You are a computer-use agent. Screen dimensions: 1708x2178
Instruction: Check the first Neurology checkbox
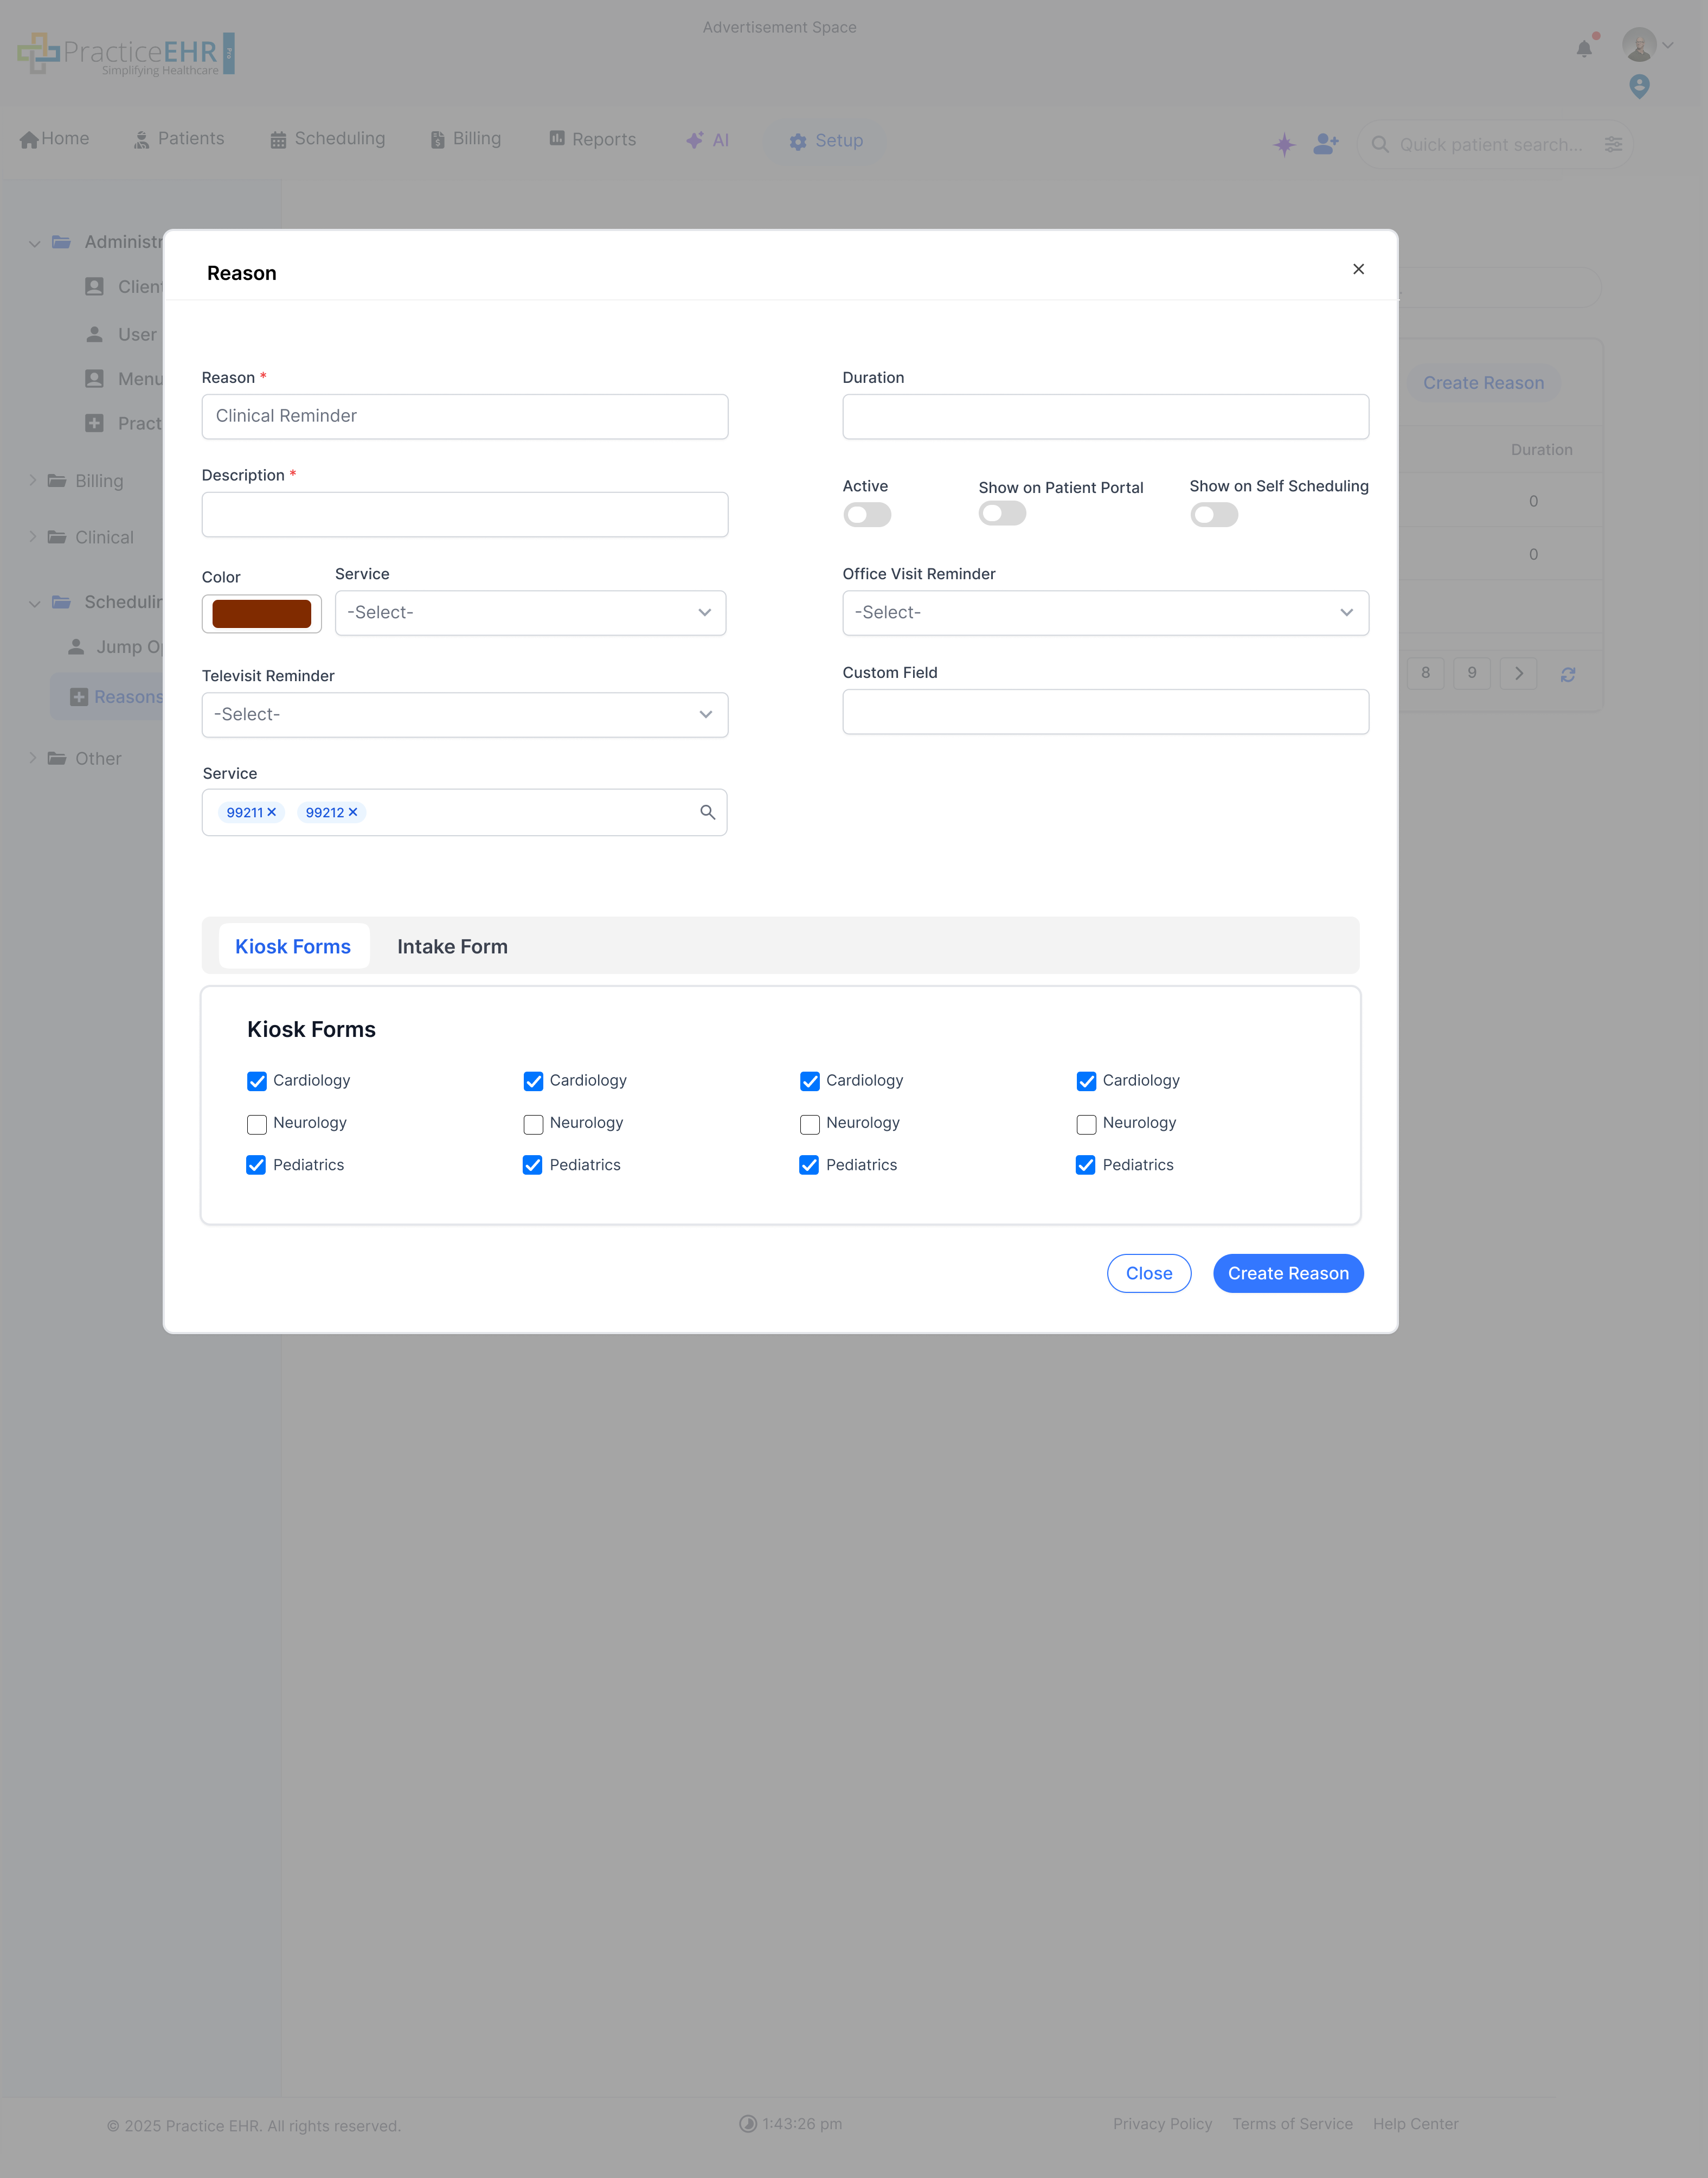(257, 1124)
